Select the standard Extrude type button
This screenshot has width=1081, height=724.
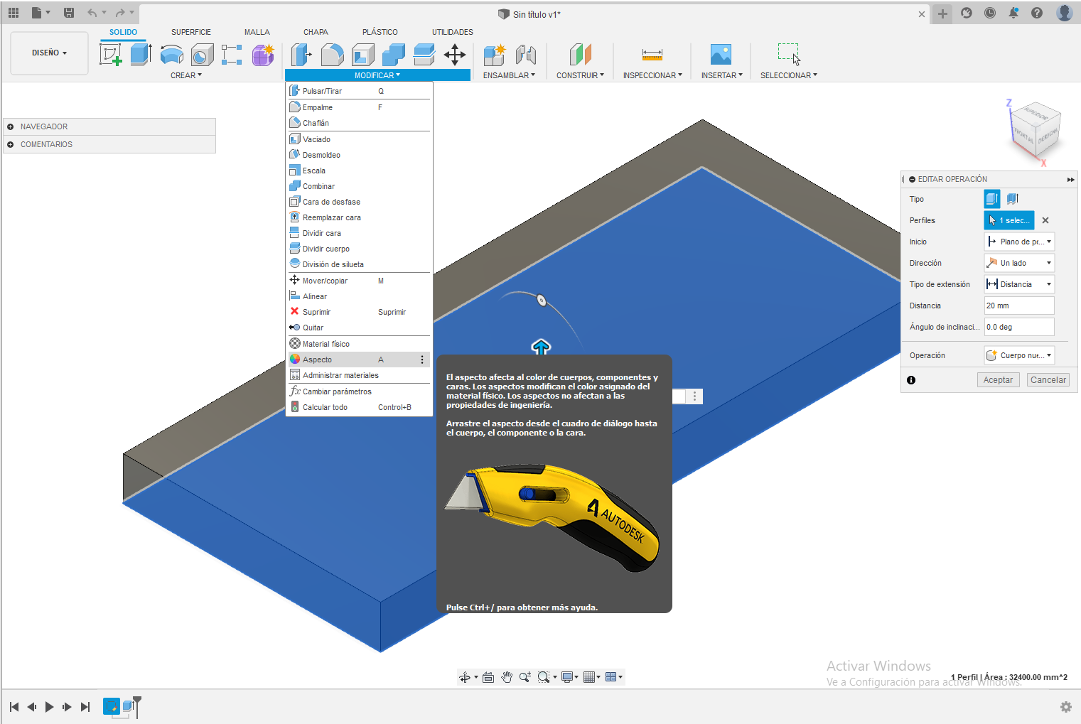tap(992, 199)
